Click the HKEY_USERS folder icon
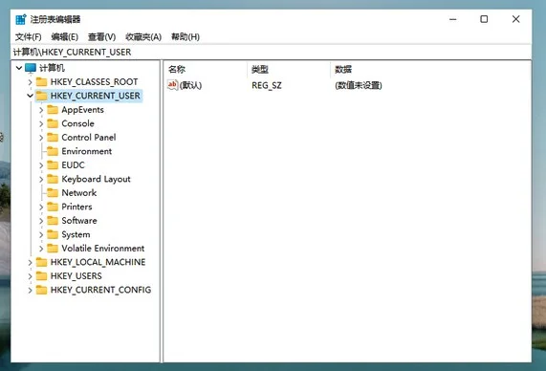 (42, 276)
